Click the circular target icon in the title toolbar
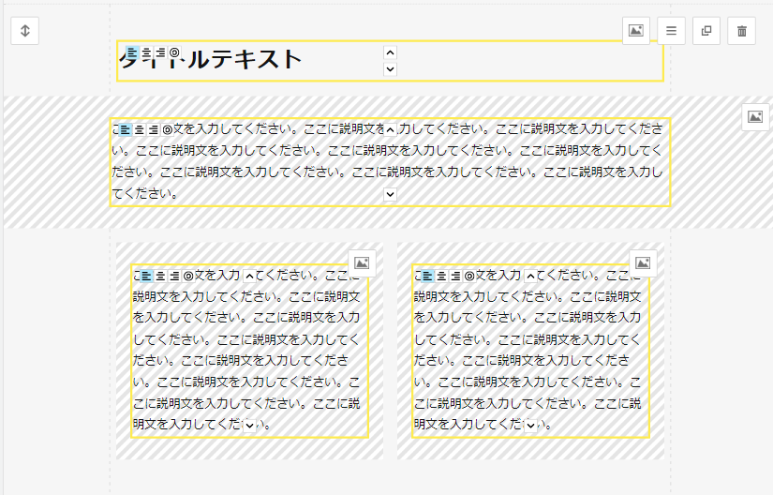Viewport: 773px width, 495px height. [174, 52]
